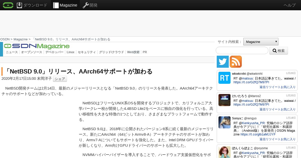The height and width of the screenshot is (158, 301).
Task: Open t.co/G2fQ7M97PI link in wkwkrnht's tweet
Action: pos(251,82)
